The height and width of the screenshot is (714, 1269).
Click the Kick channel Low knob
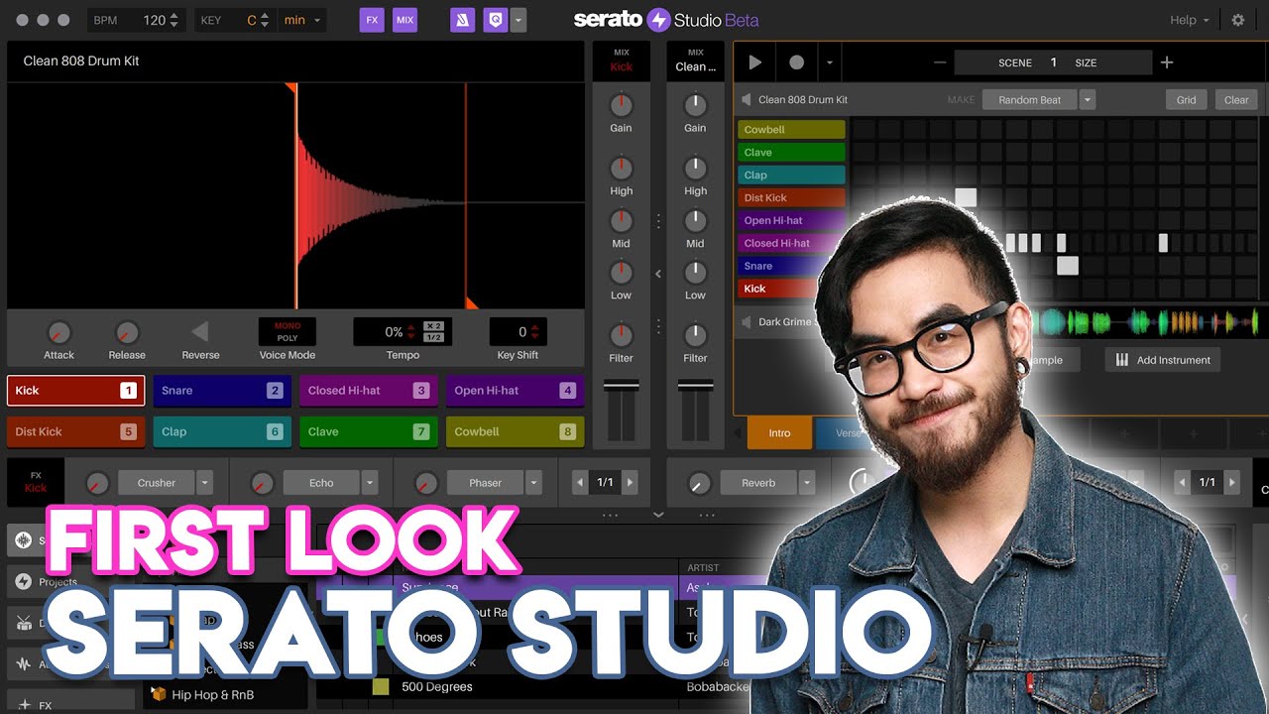(621, 272)
